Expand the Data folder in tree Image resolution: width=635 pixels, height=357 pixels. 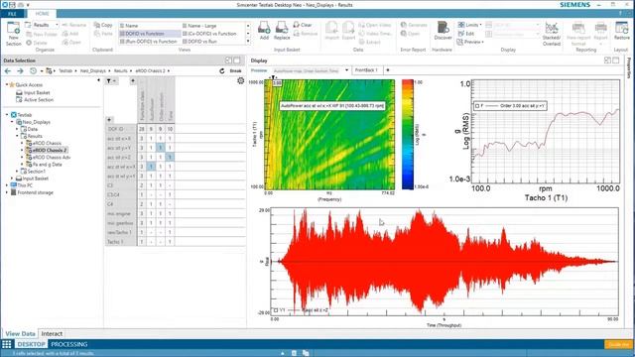pyautogui.click(x=17, y=129)
